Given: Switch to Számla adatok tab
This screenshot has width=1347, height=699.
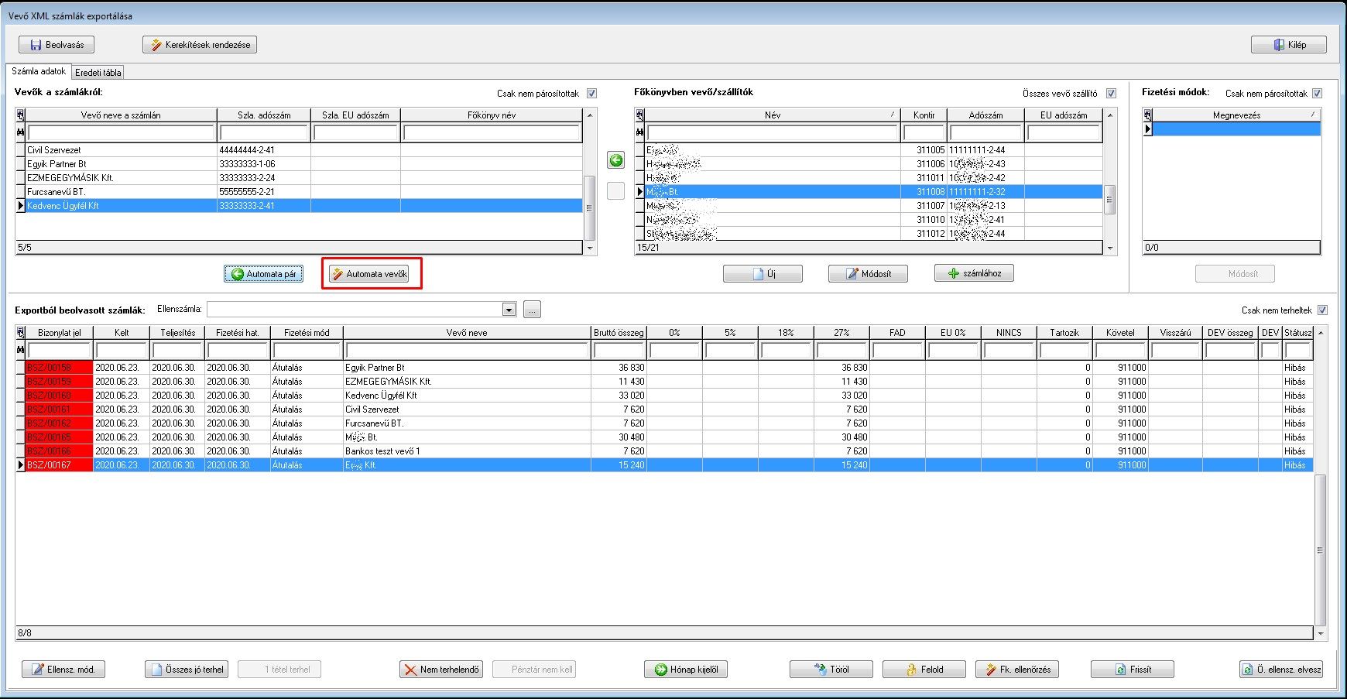Looking at the screenshot, I should [39, 71].
